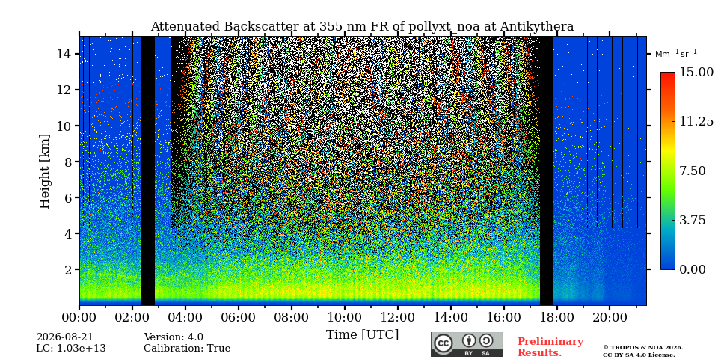Click the height tick label '2'
The height and width of the screenshot is (359, 718).
[x=70, y=269]
